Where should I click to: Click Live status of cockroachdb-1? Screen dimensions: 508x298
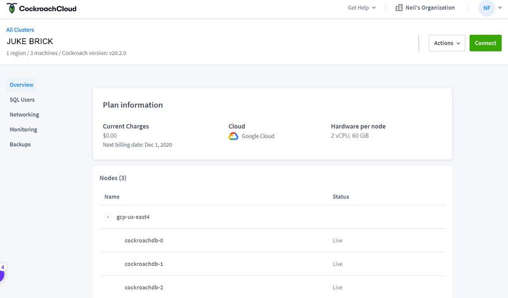(338, 264)
